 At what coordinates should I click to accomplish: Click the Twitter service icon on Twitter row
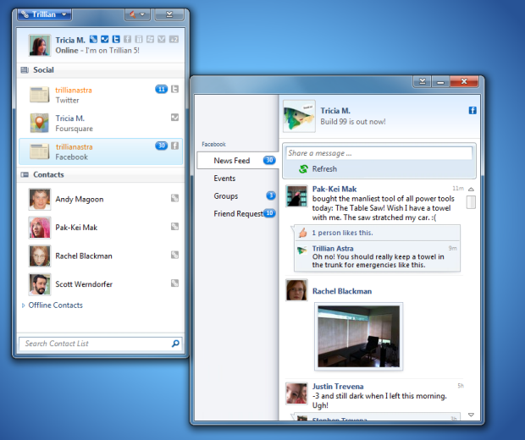pyautogui.click(x=174, y=89)
